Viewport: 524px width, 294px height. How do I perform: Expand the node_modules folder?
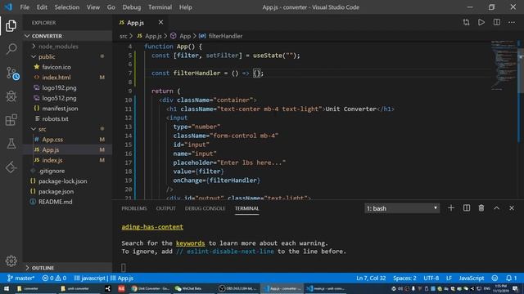[67, 47]
